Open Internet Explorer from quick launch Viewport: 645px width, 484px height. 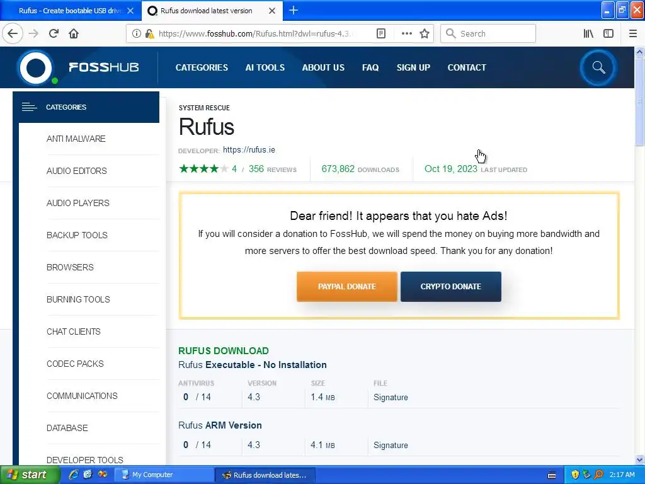(74, 475)
